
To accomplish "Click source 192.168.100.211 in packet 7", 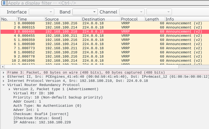I will (61, 48).
